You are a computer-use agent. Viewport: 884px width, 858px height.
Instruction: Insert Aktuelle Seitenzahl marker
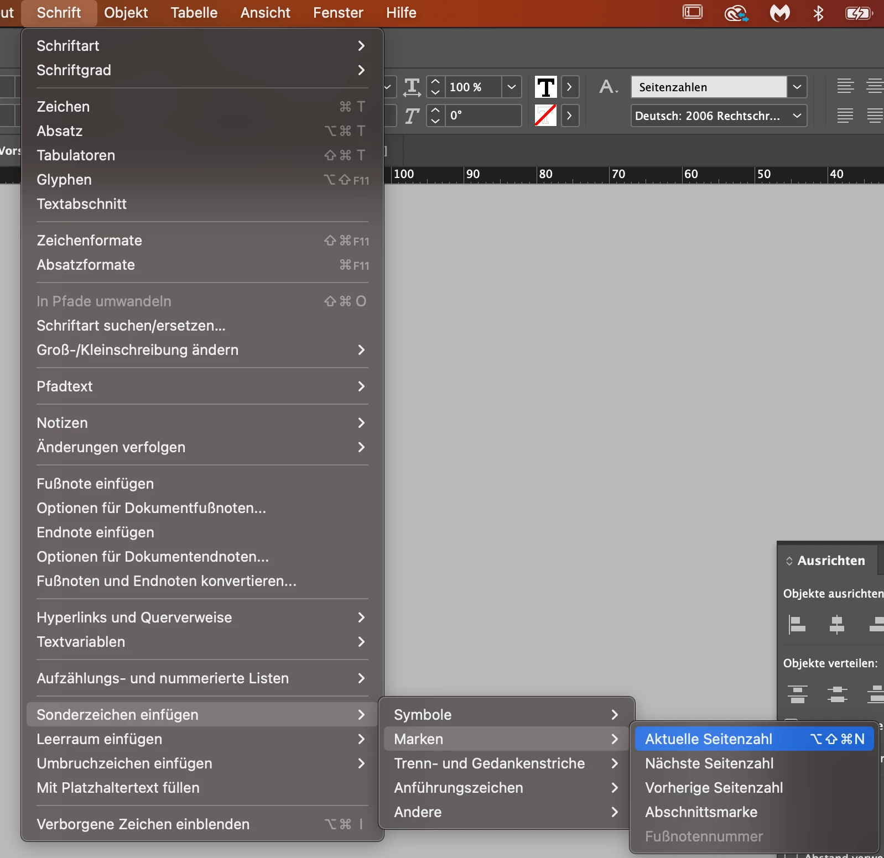pyautogui.click(x=755, y=739)
